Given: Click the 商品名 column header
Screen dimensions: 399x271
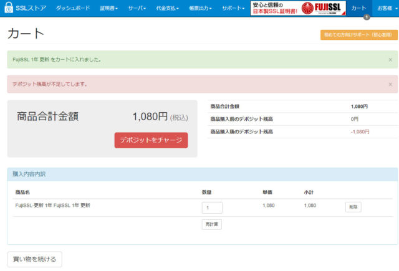Looking at the screenshot, I should click(x=22, y=193).
